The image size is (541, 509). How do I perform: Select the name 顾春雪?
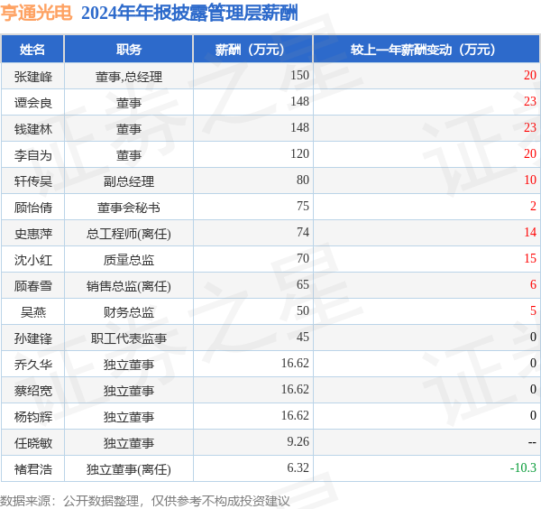(x=33, y=286)
